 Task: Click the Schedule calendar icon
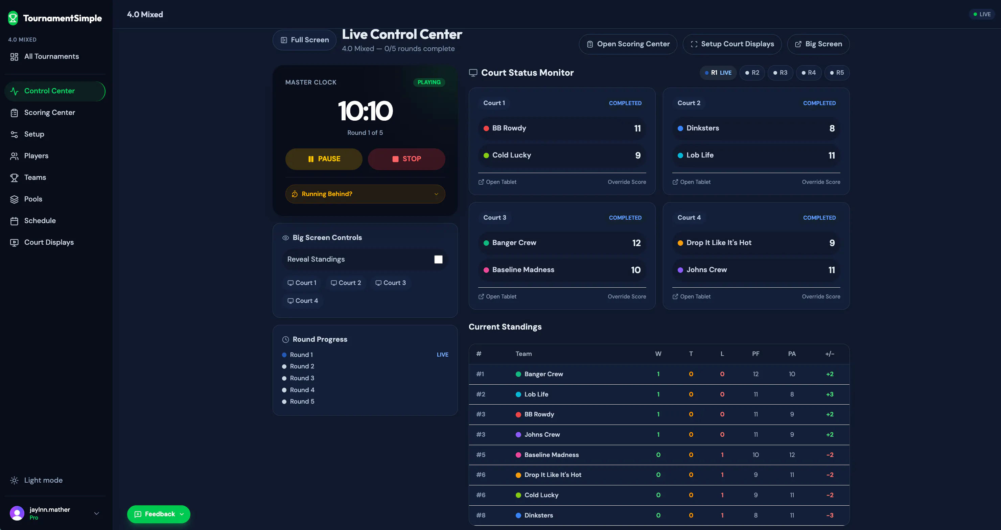(x=15, y=221)
